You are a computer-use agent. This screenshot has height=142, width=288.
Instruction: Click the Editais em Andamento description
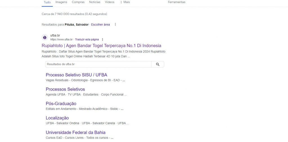[x=84, y=109]
